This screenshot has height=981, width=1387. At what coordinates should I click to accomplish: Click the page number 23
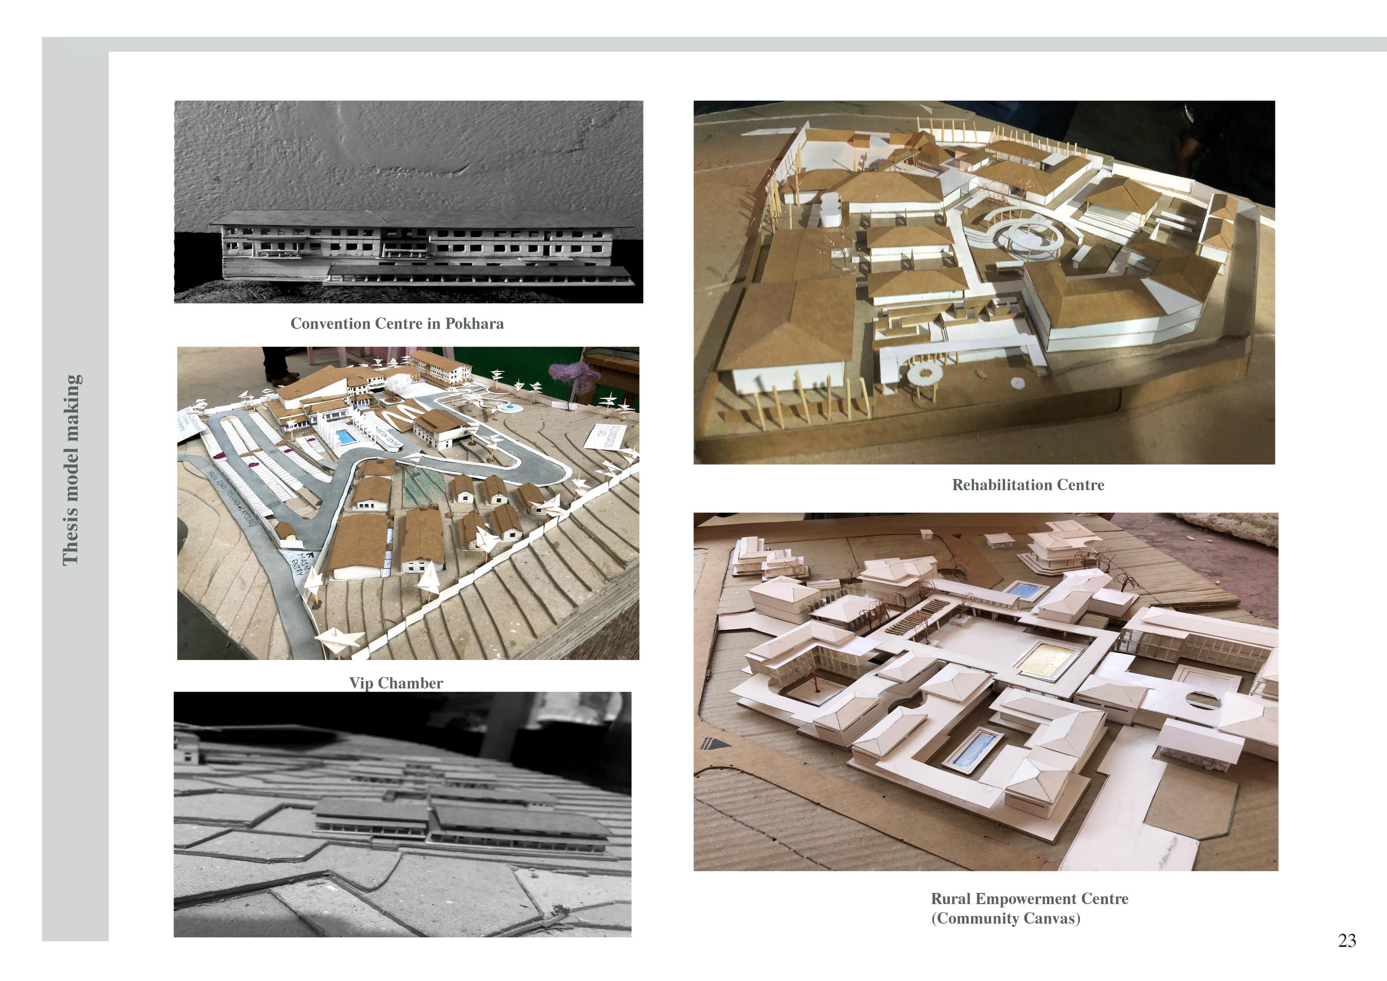click(x=1346, y=940)
